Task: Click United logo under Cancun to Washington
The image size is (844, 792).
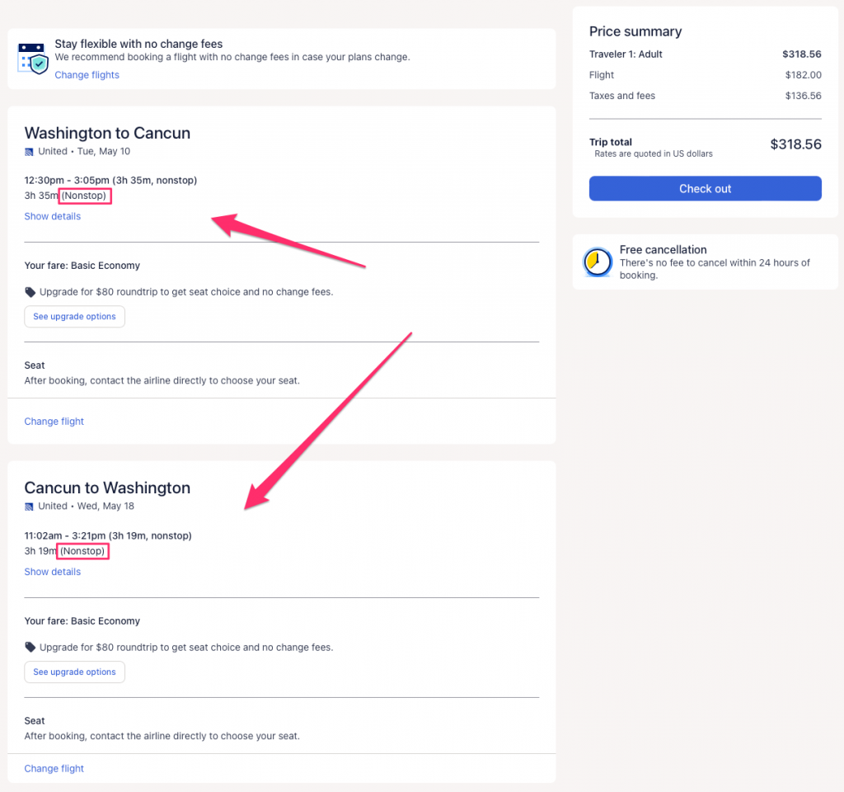Action: [30, 507]
